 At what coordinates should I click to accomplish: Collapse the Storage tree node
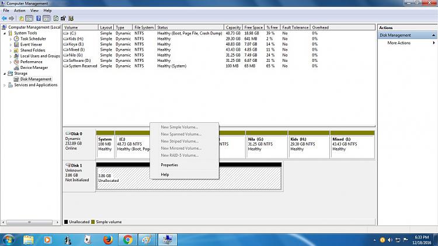(5, 73)
